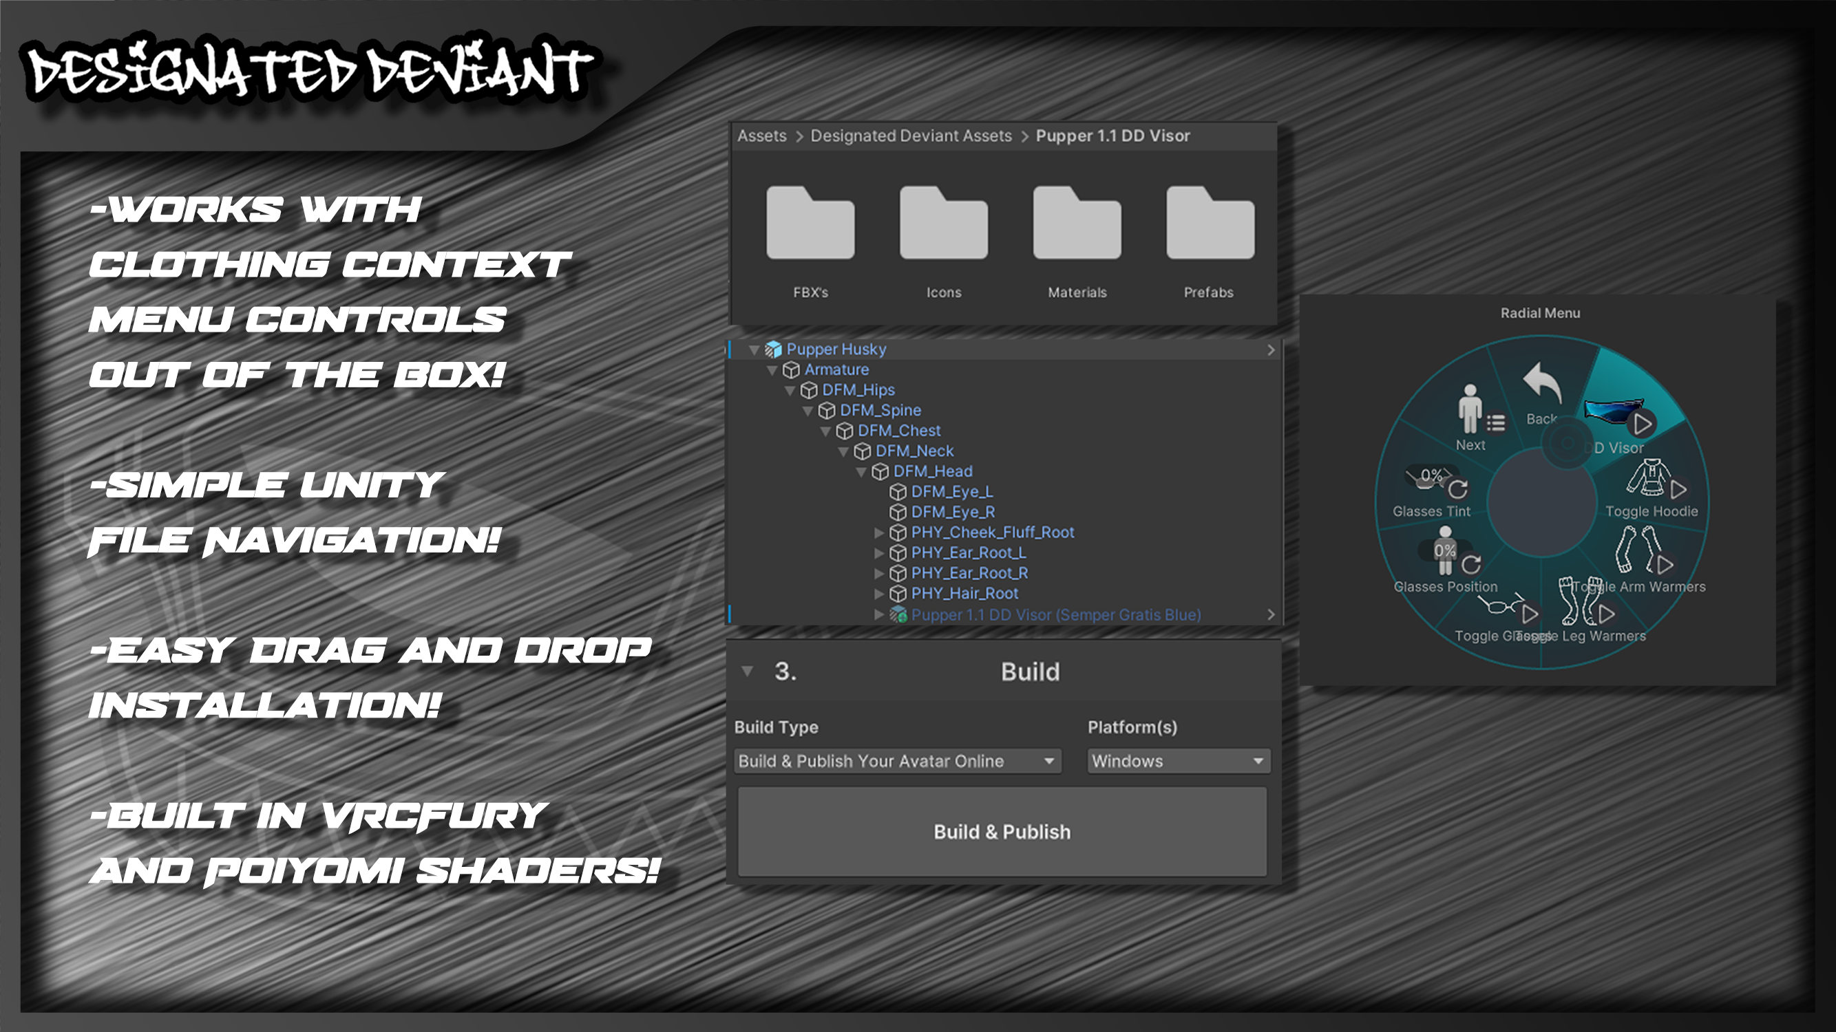Image resolution: width=1836 pixels, height=1032 pixels.
Task: Click Designated Deviant Assets breadcrumb
Action: tap(911, 136)
